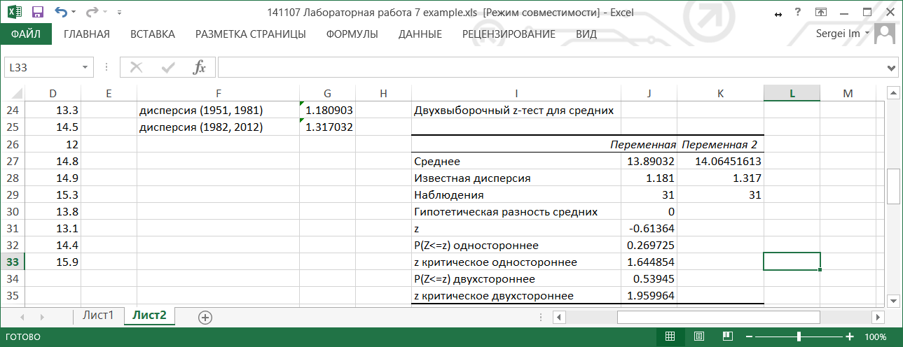Click the Известная дисперсия cell
Screen dimensions: 903x347
tap(516, 178)
